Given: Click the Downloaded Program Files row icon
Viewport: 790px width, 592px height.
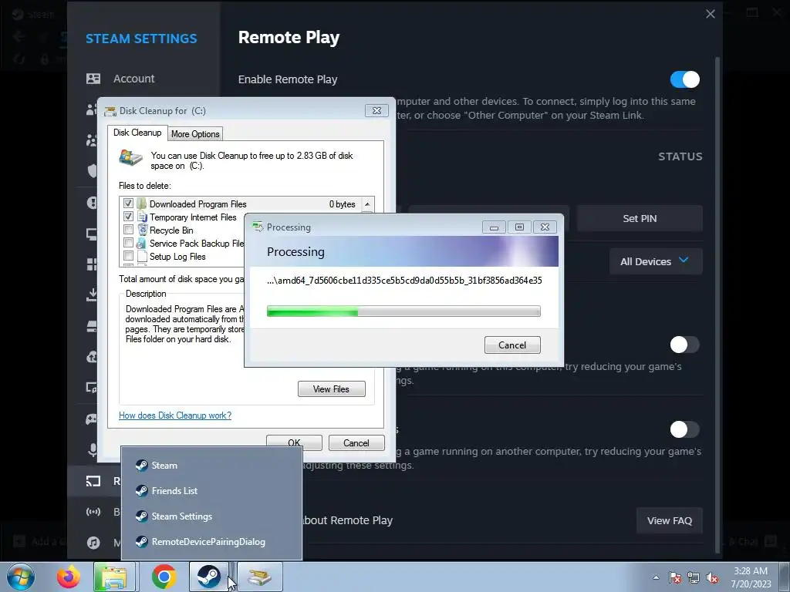Looking at the screenshot, I should click(142, 203).
